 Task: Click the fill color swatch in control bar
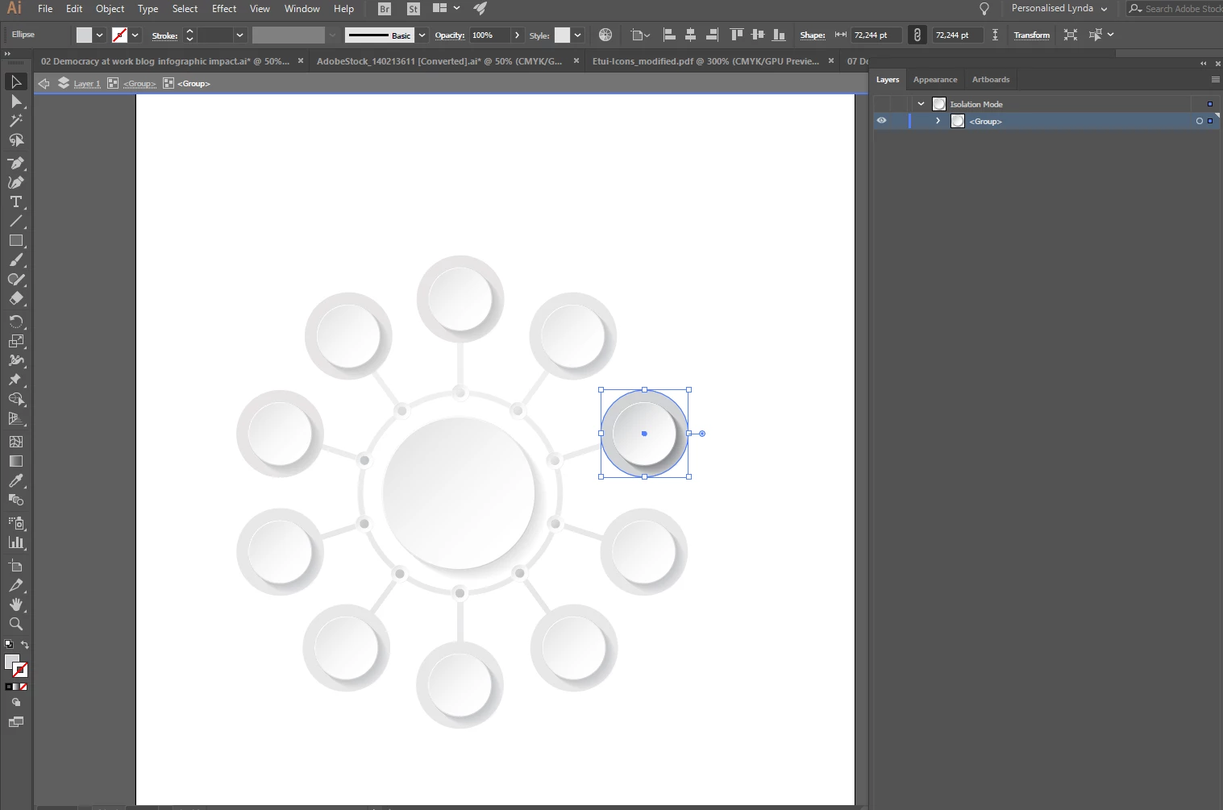coord(84,35)
